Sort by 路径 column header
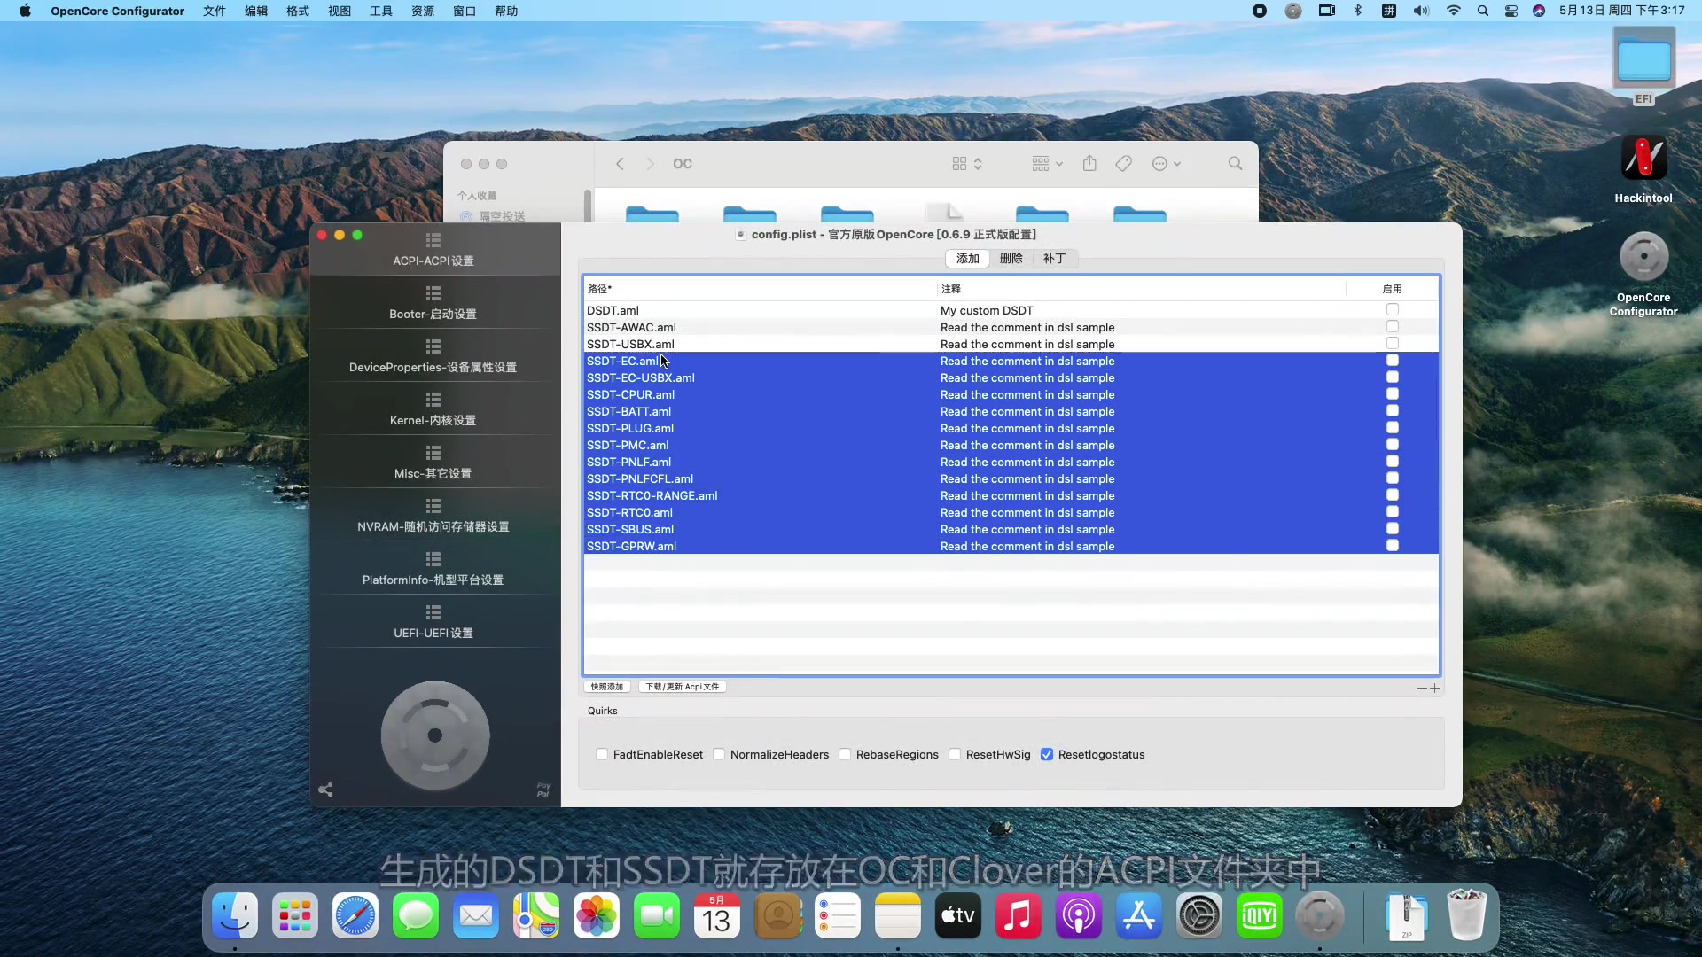Image resolution: width=1702 pixels, height=957 pixels. pyautogui.click(x=760, y=289)
